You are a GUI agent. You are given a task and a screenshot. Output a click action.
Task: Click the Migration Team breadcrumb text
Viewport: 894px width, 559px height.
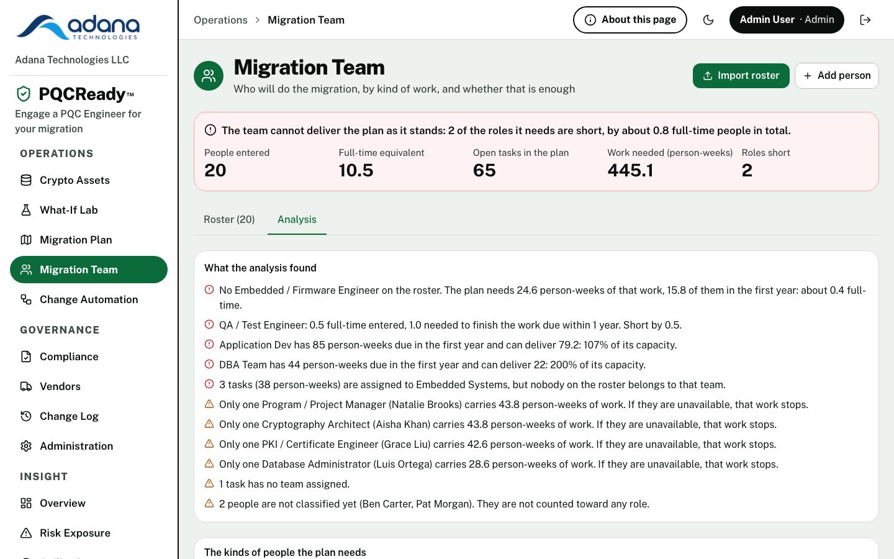coord(306,20)
